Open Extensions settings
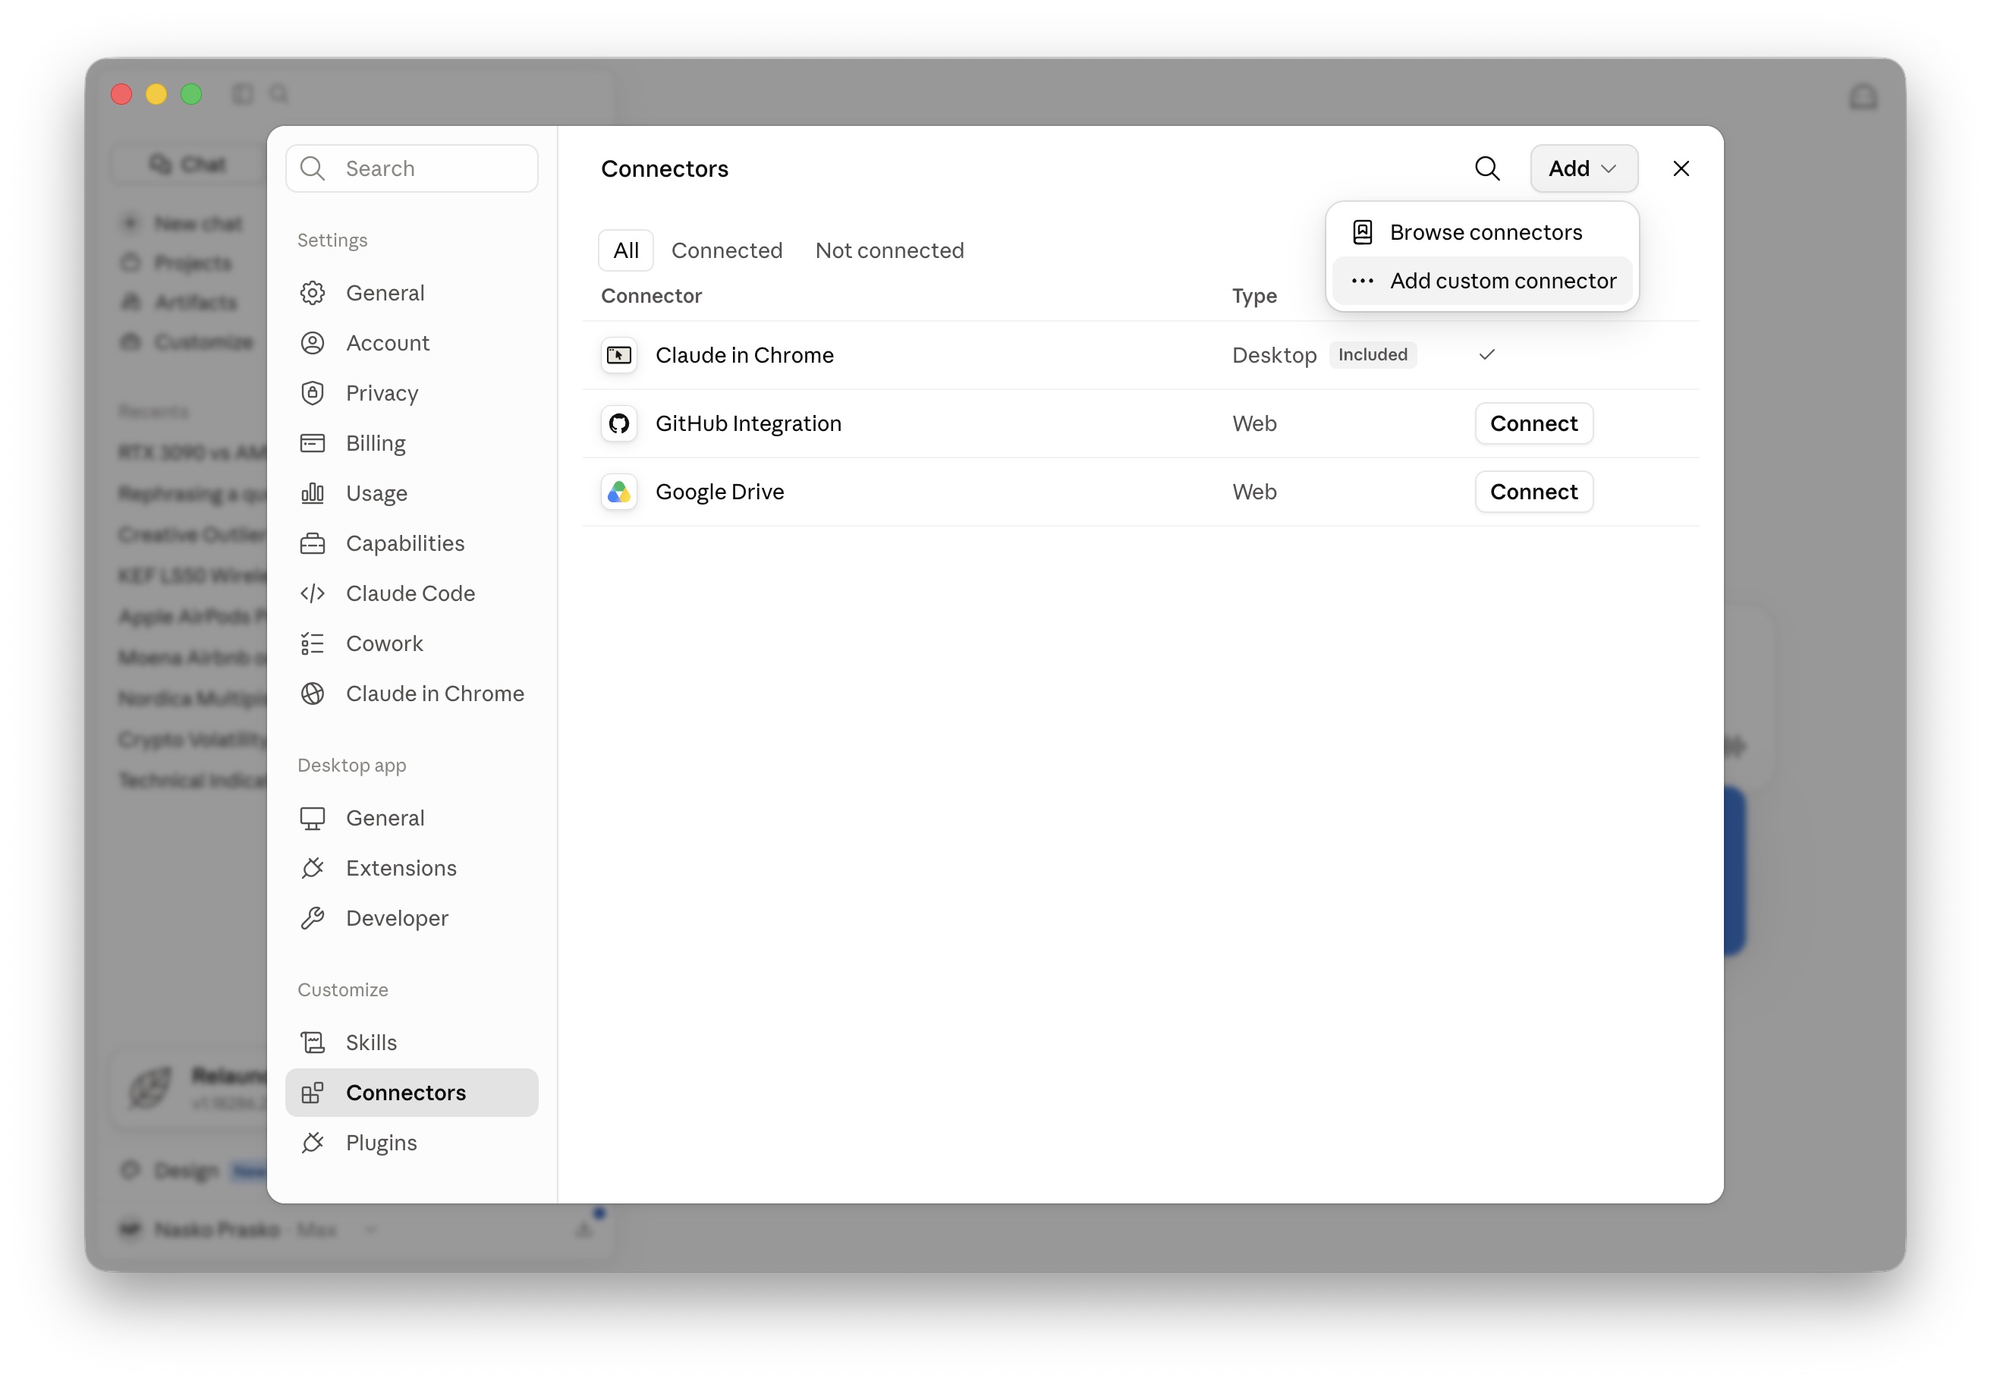 (411, 868)
